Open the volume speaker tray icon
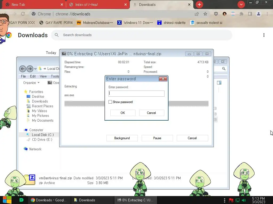The height and width of the screenshot is (204, 273). pyautogui.click(x=244, y=200)
